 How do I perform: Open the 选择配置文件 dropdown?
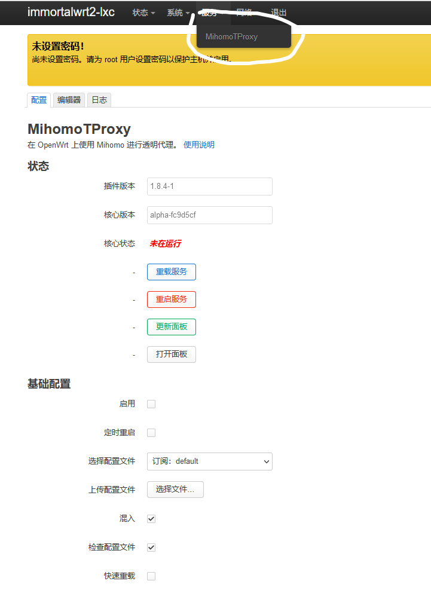209,461
